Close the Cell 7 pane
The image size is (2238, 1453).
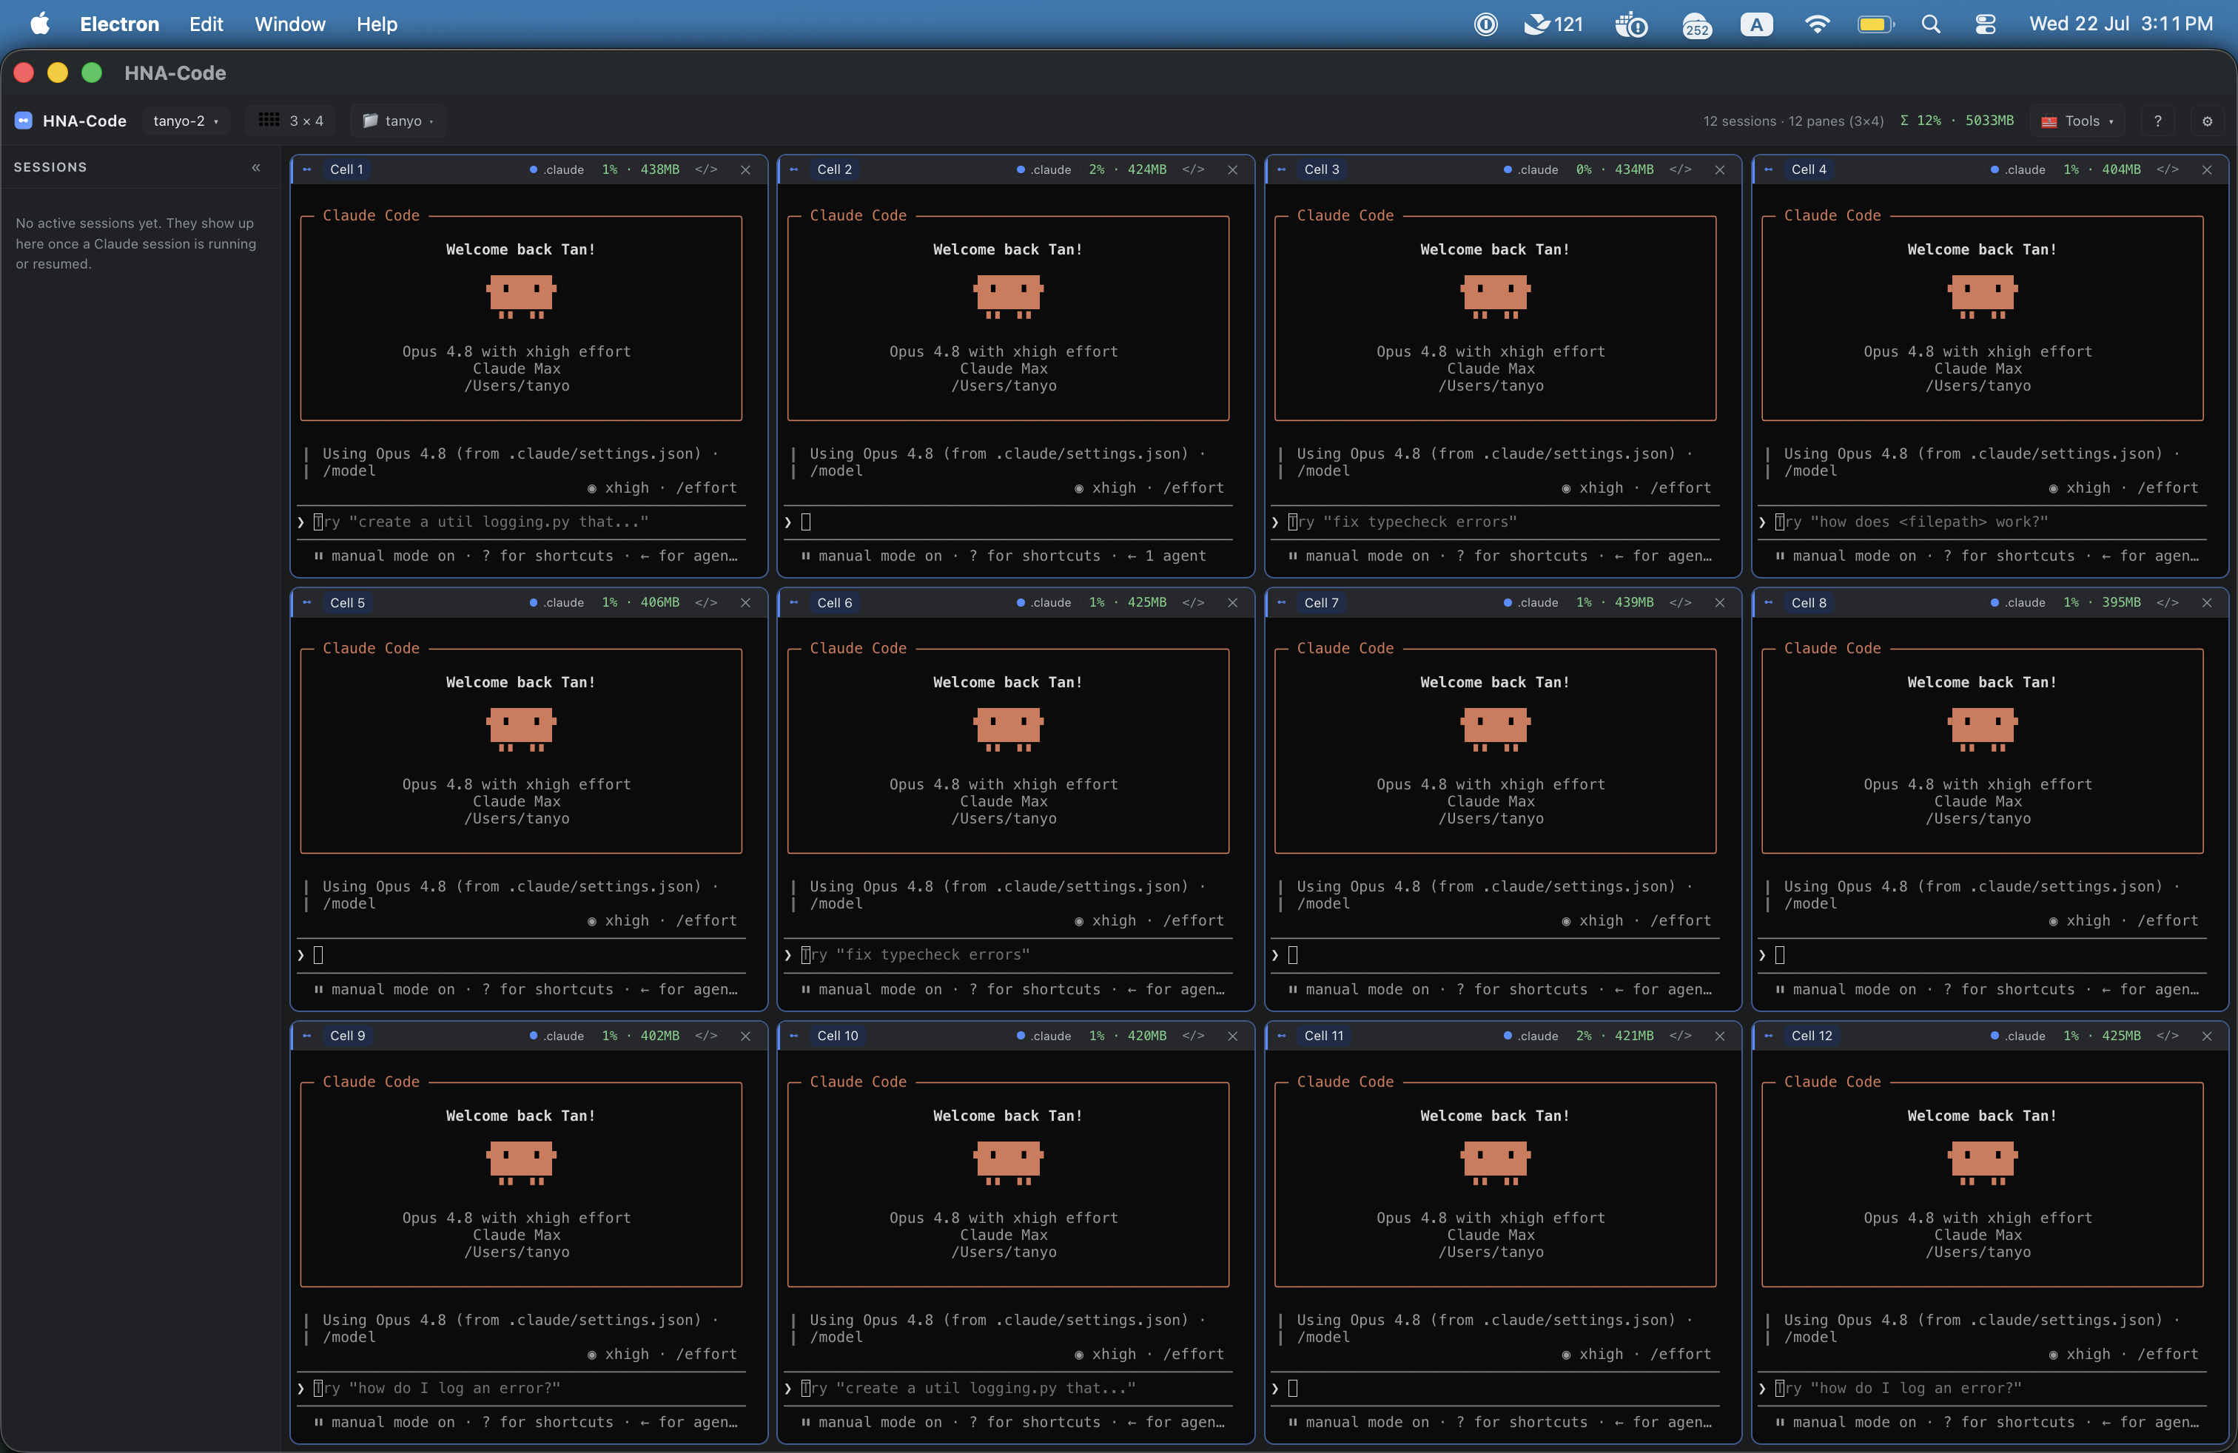click(1719, 602)
